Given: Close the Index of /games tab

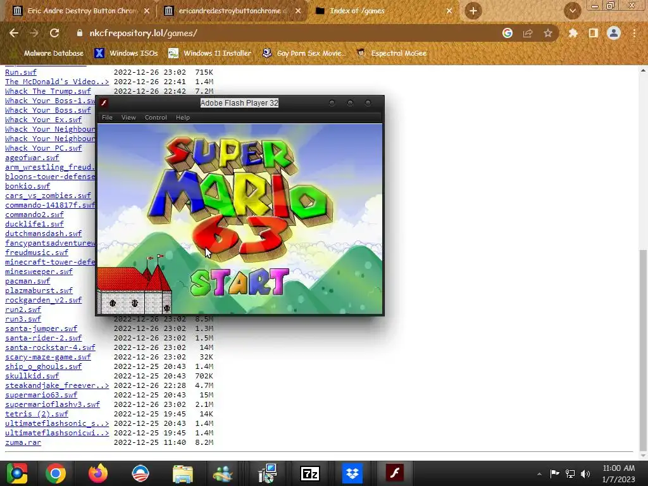Looking at the screenshot, I should pos(449,11).
